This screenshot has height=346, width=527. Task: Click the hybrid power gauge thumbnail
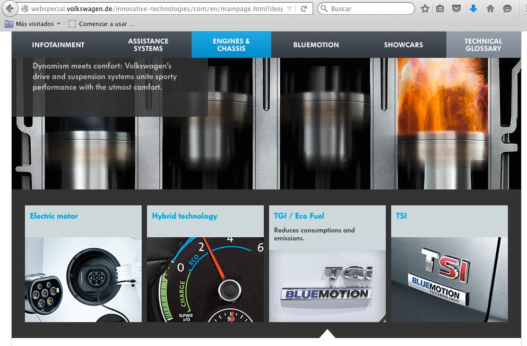tap(205, 280)
